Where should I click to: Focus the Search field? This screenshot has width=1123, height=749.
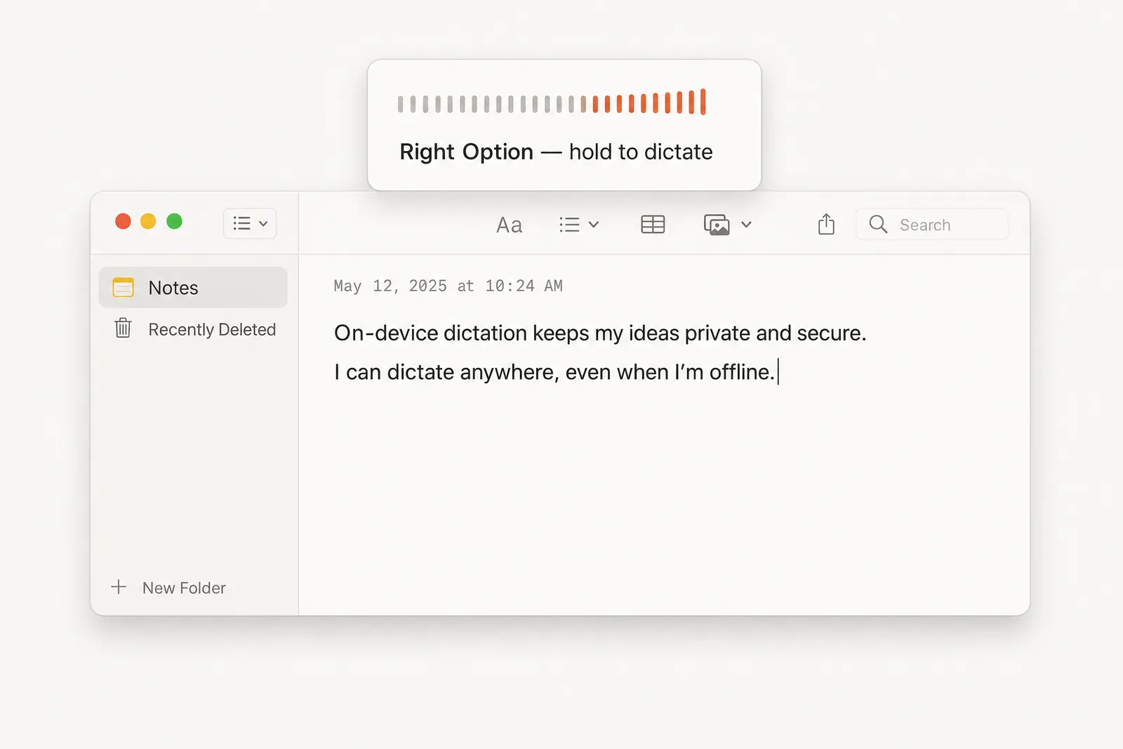931,225
